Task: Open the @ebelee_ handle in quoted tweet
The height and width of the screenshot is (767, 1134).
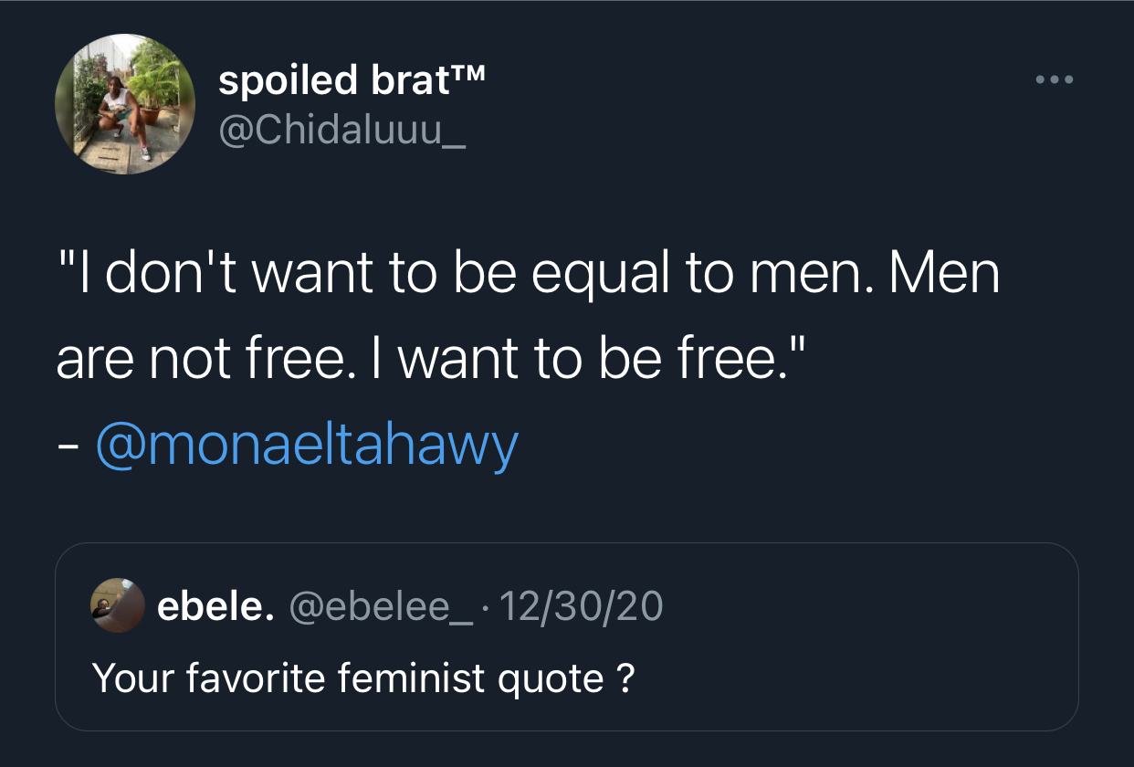Action: tap(381, 605)
